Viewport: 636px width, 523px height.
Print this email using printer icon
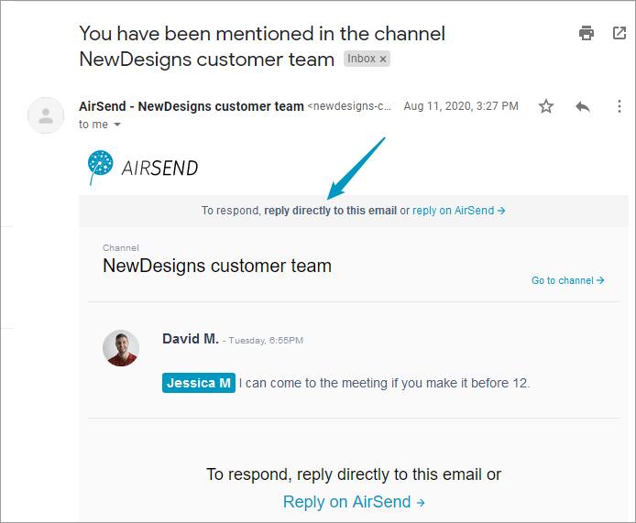(x=587, y=33)
